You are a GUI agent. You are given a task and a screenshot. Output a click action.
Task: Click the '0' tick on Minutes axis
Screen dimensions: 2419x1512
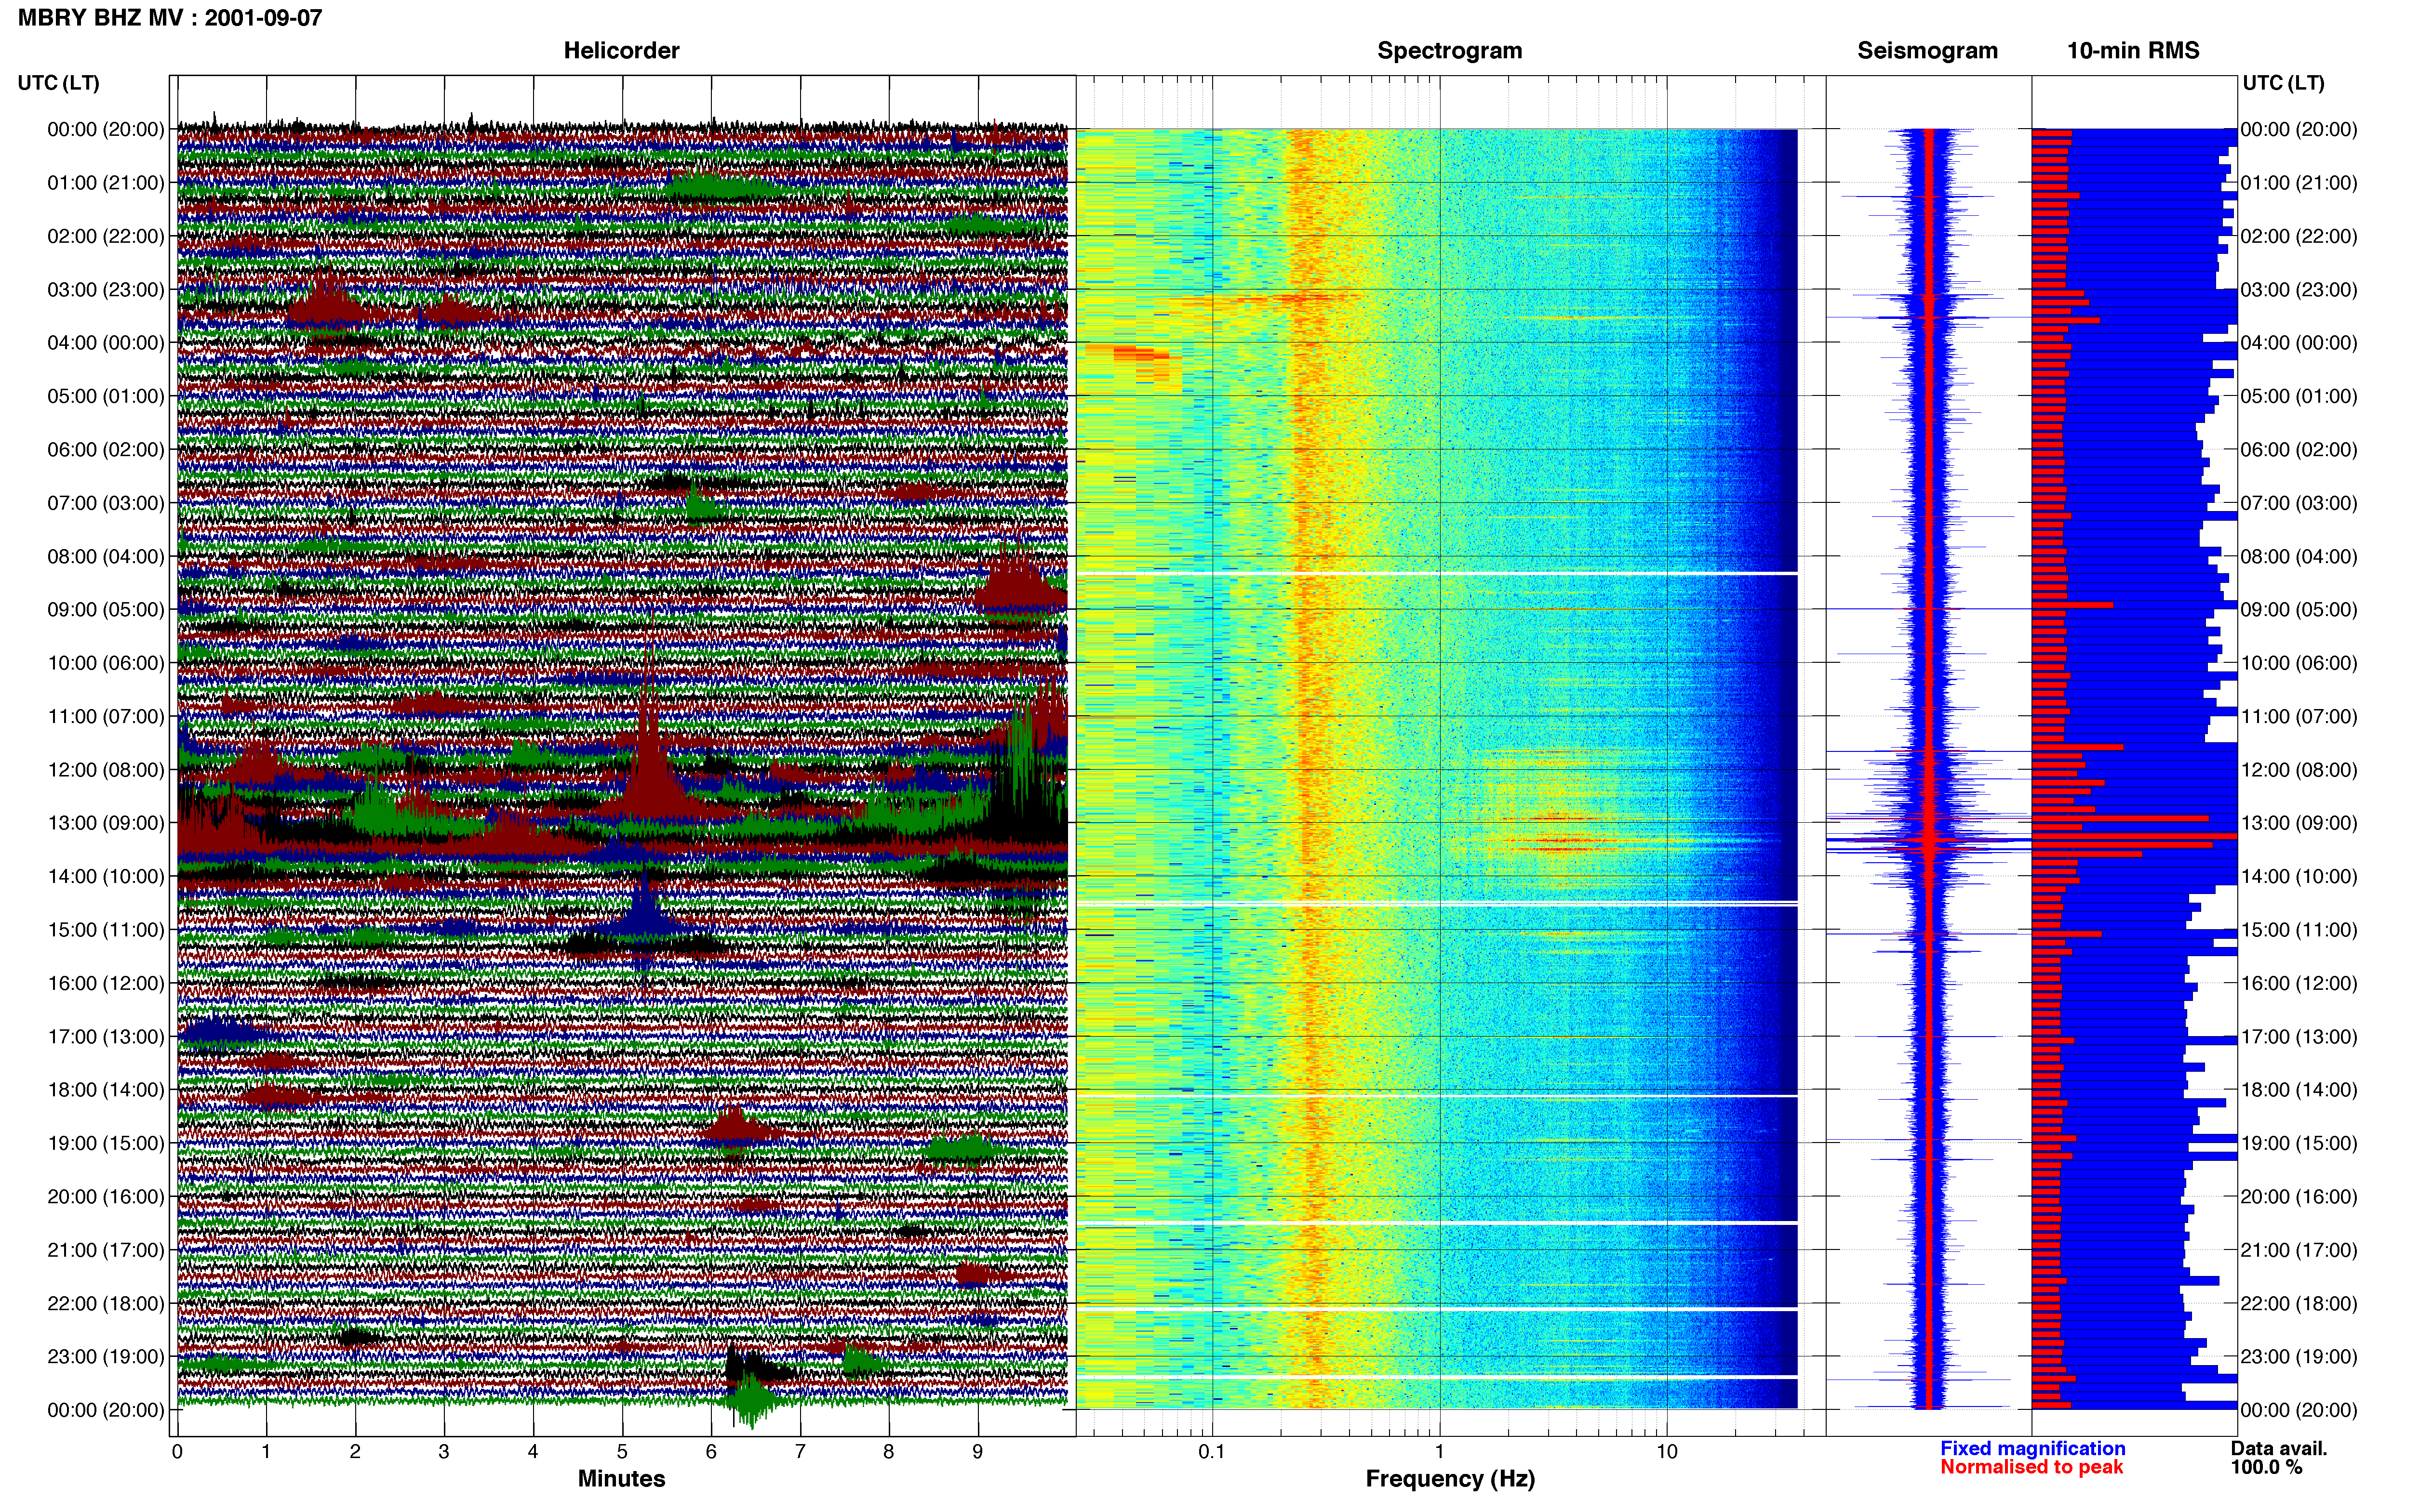point(177,1452)
